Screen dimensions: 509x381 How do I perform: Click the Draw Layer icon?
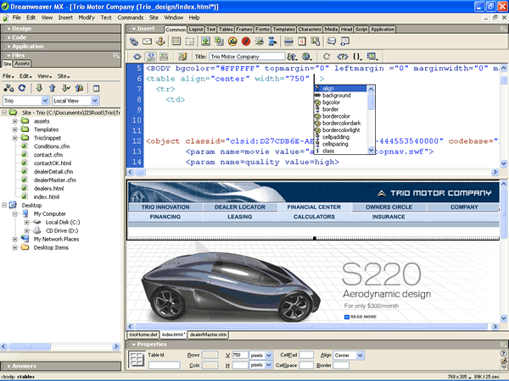pos(189,41)
